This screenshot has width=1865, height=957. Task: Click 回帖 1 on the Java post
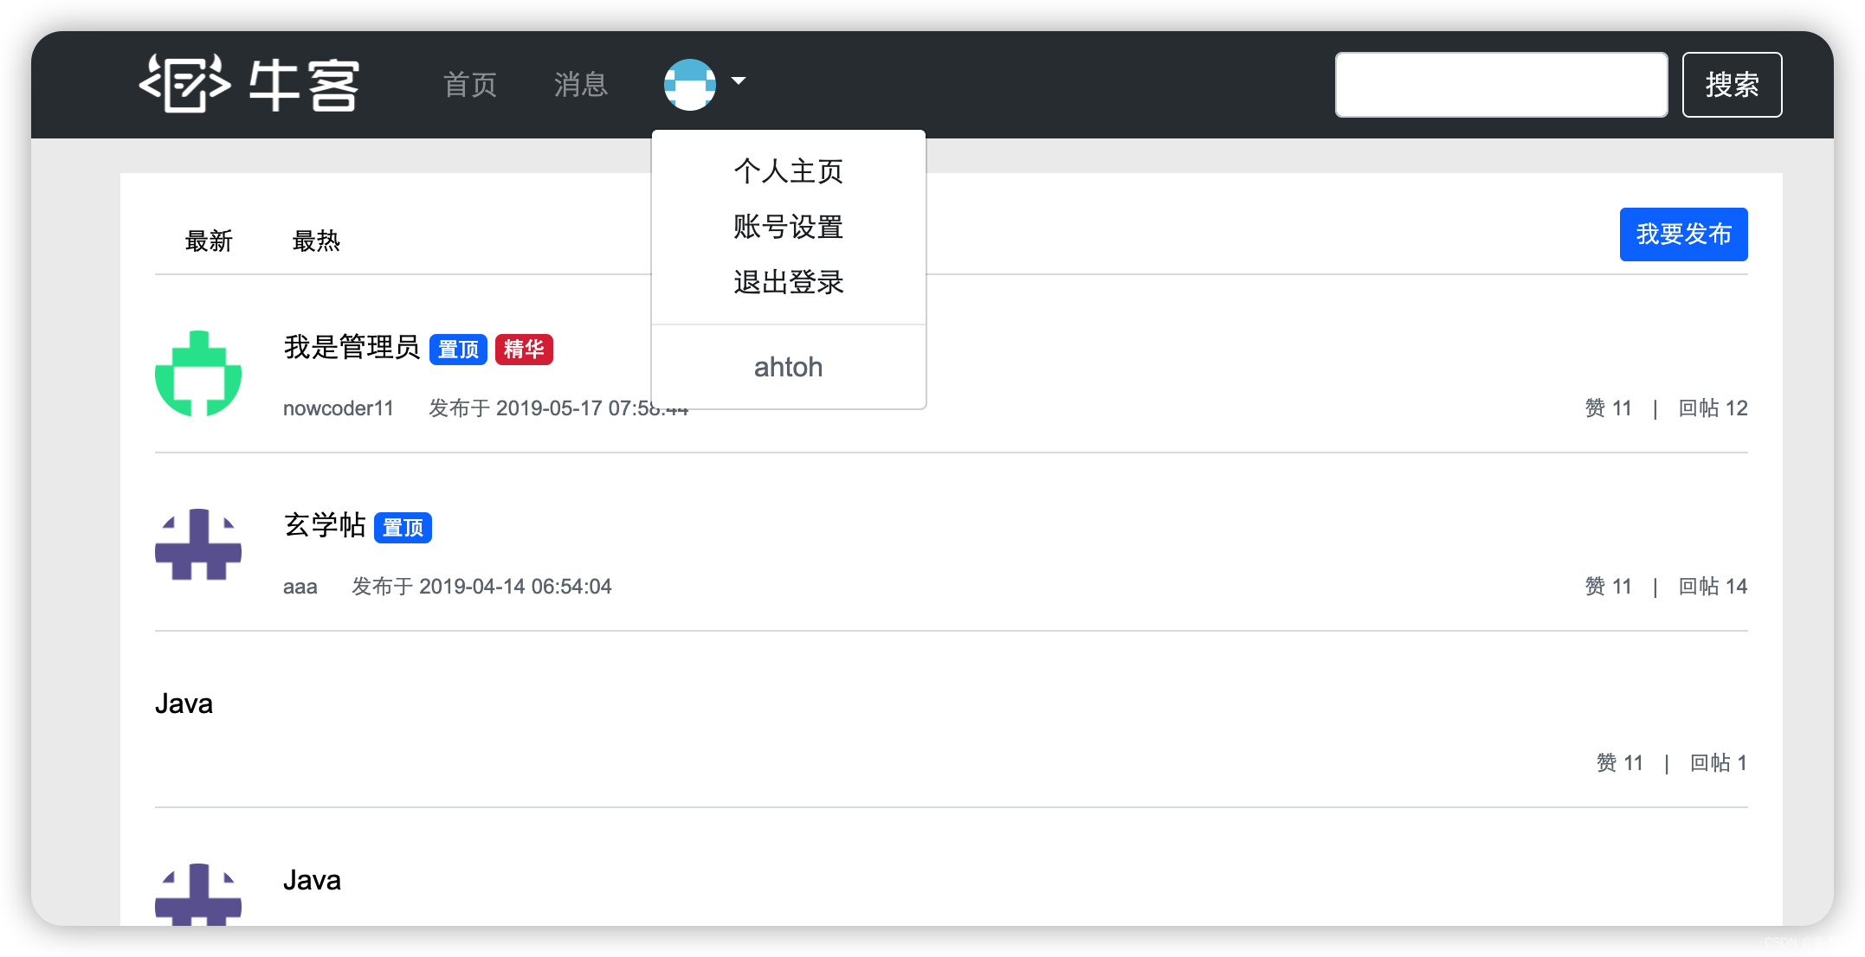pyautogui.click(x=1719, y=763)
